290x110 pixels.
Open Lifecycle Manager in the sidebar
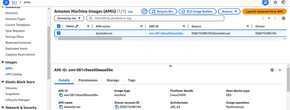(x=17, y=100)
